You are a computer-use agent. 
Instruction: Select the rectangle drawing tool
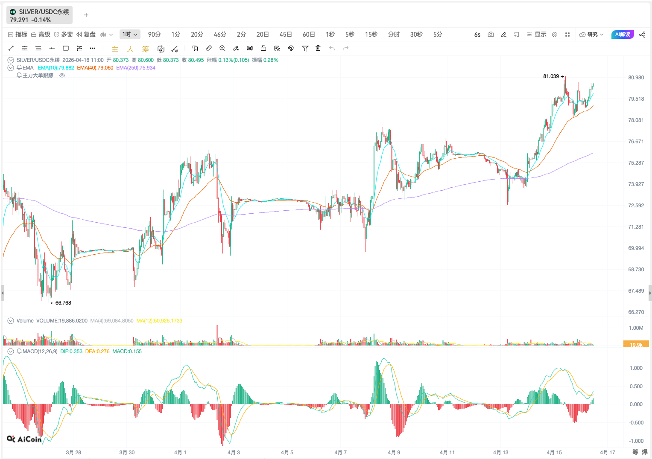click(x=66, y=48)
